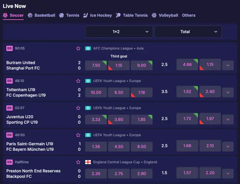Toggle favorite star for Juventus U20 match
This screenshot has width=240, height=184.
tap(78, 108)
